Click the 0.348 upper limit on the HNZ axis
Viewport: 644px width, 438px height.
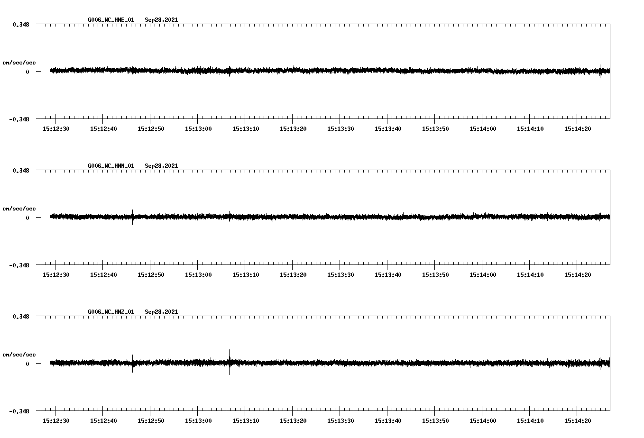pos(21,316)
